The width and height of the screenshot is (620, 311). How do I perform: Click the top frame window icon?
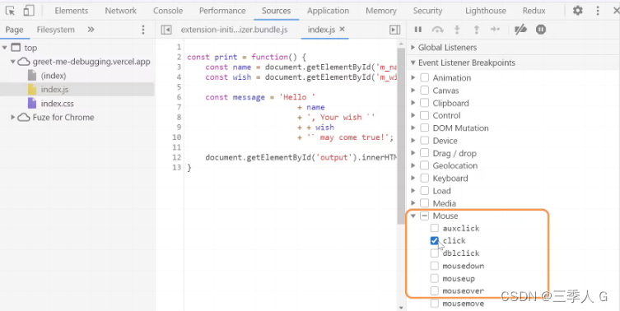(16, 48)
